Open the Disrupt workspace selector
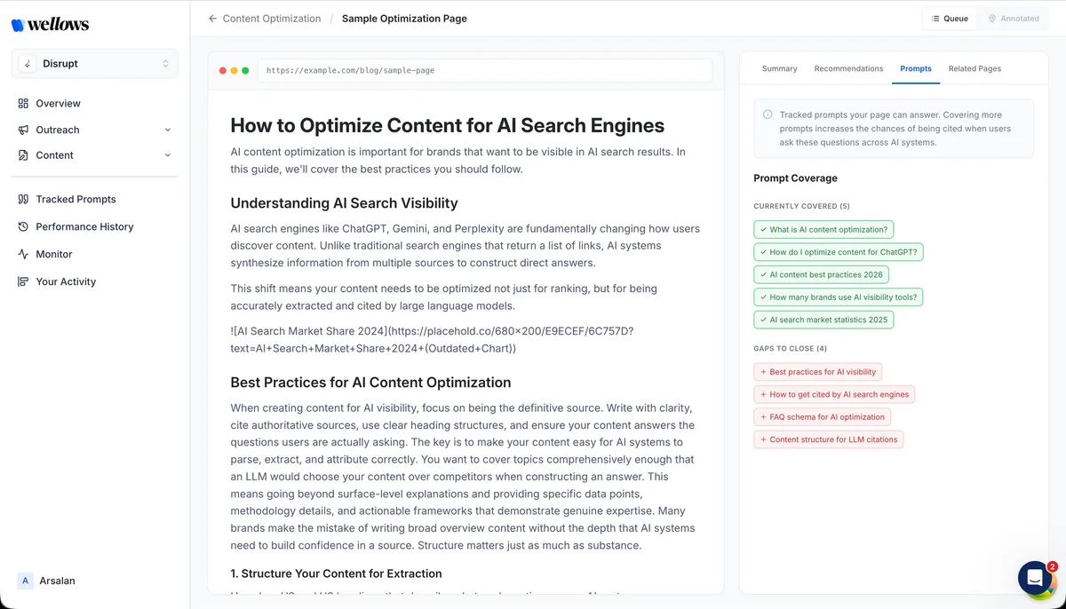1066x609 pixels. [95, 64]
